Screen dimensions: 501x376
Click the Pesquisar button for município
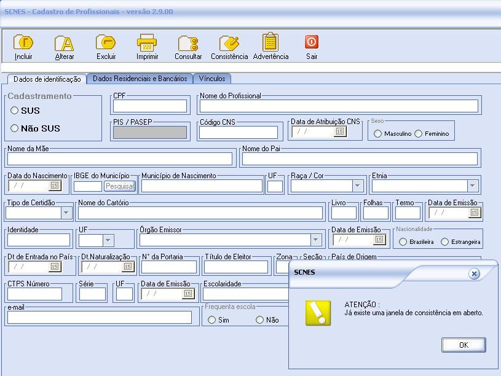(119, 186)
